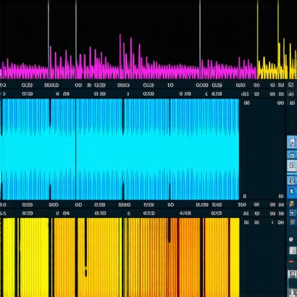Click the cyan waveform audio track
The height and width of the screenshot is (297, 297).
coord(119,149)
